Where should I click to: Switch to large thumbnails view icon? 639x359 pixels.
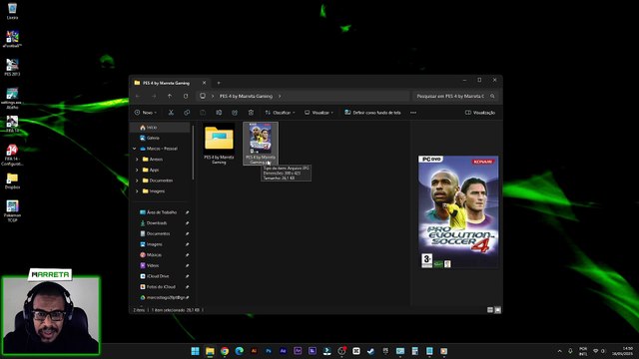pyautogui.click(x=497, y=310)
